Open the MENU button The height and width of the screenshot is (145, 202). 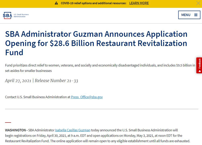tap(189, 15)
